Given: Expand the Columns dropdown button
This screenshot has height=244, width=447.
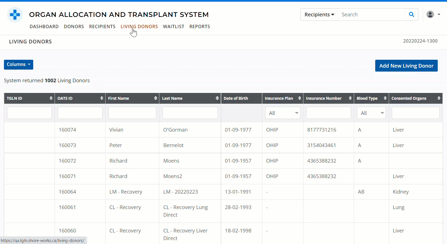Looking at the screenshot, I should click(x=19, y=65).
